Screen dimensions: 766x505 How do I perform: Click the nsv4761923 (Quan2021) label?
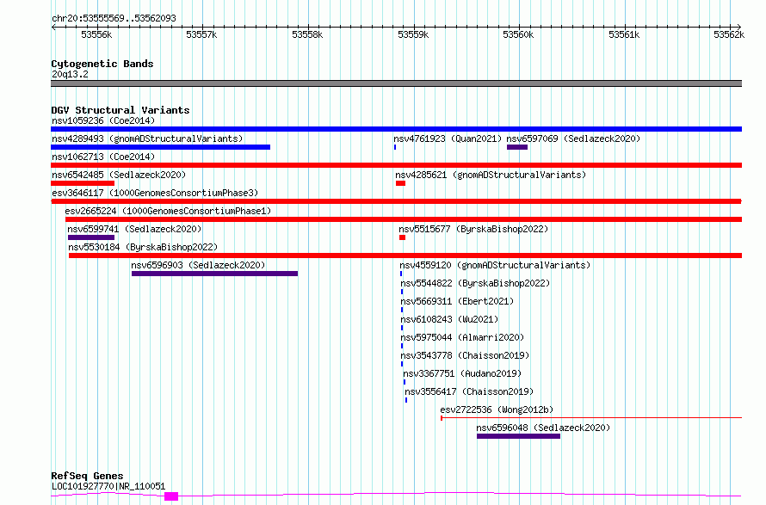448,139
